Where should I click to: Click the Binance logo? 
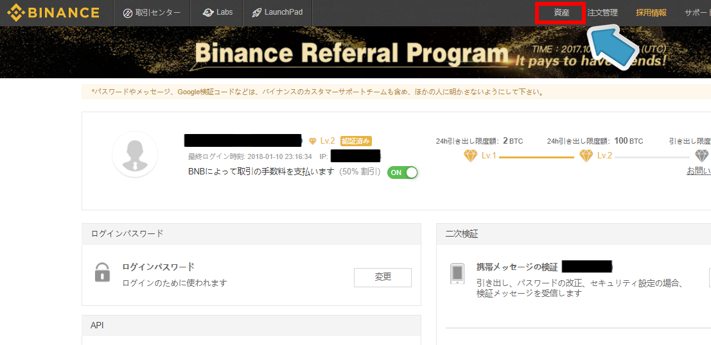[x=53, y=13]
